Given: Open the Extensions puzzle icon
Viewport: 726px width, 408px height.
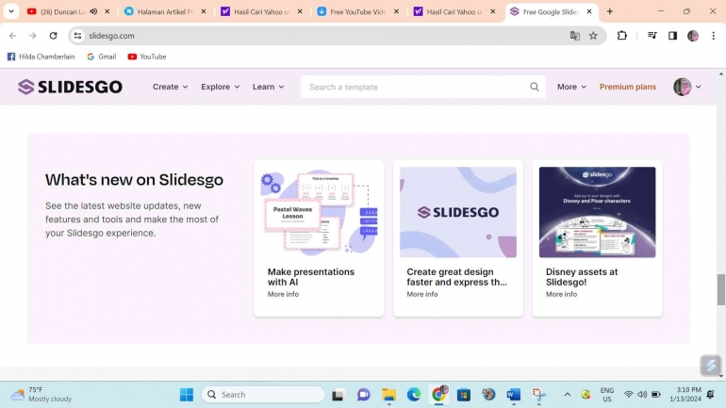Looking at the screenshot, I should [x=622, y=35].
